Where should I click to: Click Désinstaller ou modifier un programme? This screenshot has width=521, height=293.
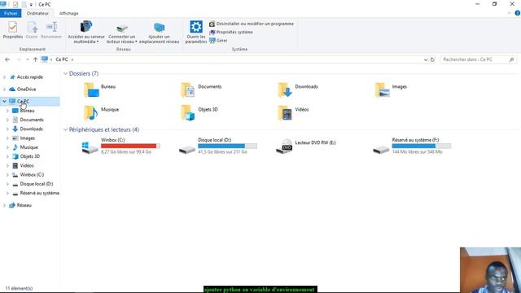[x=252, y=24]
